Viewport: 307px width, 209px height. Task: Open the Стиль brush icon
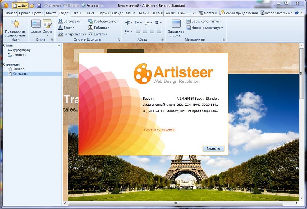click(47, 23)
